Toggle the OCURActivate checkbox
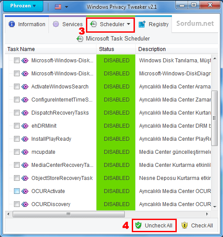 (x=17, y=191)
